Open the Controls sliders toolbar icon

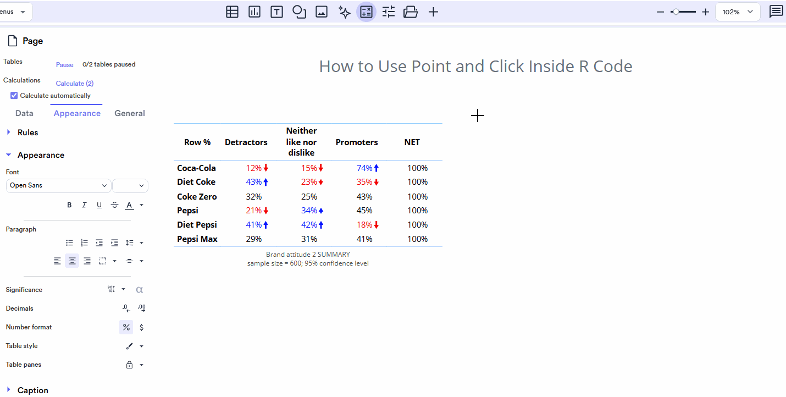(x=389, y=12)
